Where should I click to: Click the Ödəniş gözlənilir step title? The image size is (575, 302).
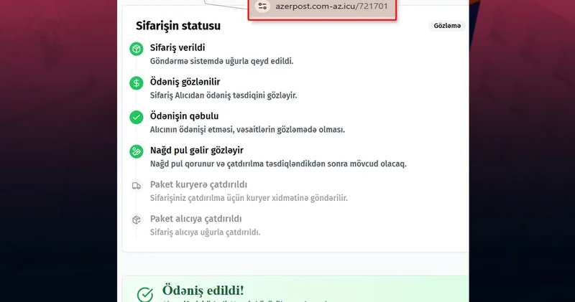(185, 82)
